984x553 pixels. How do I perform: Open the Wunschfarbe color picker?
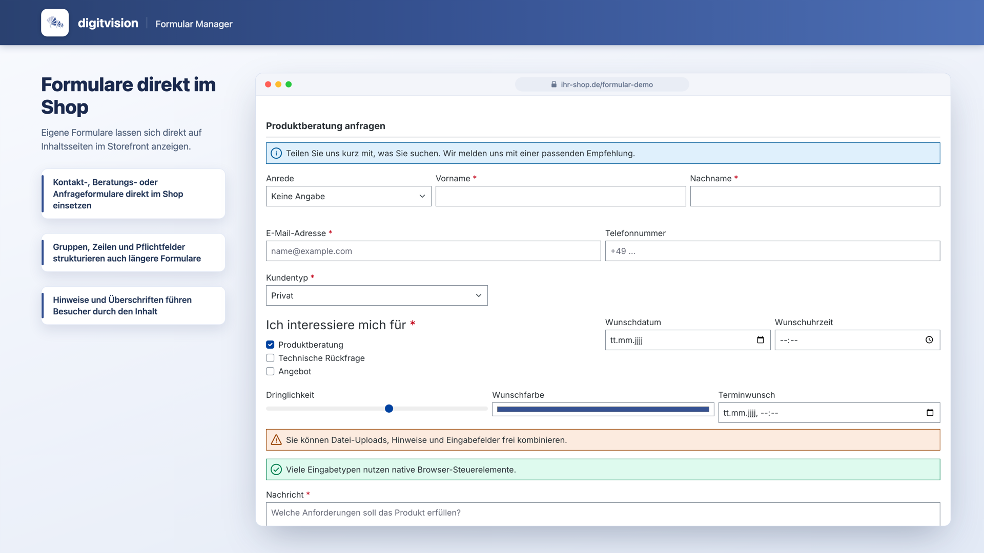click(x=603, y=409)
